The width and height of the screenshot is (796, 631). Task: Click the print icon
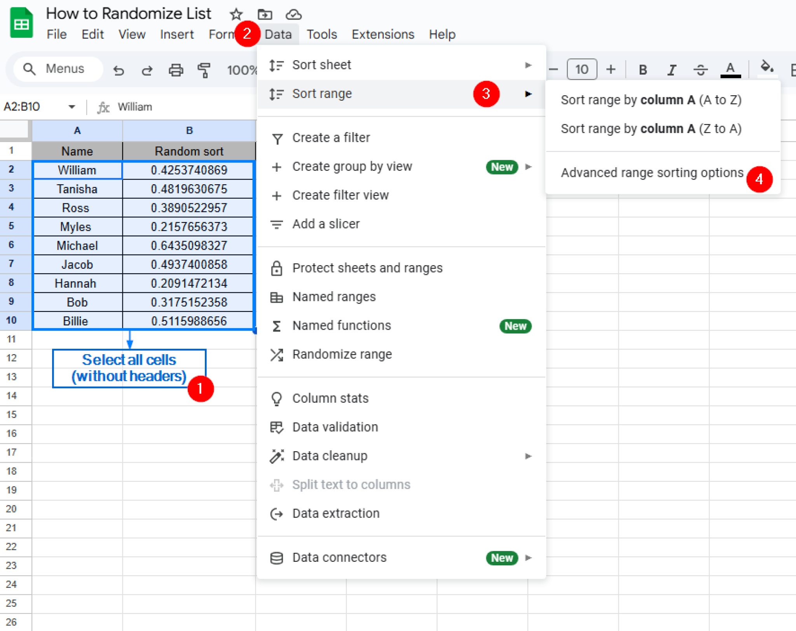pos(176,70)
